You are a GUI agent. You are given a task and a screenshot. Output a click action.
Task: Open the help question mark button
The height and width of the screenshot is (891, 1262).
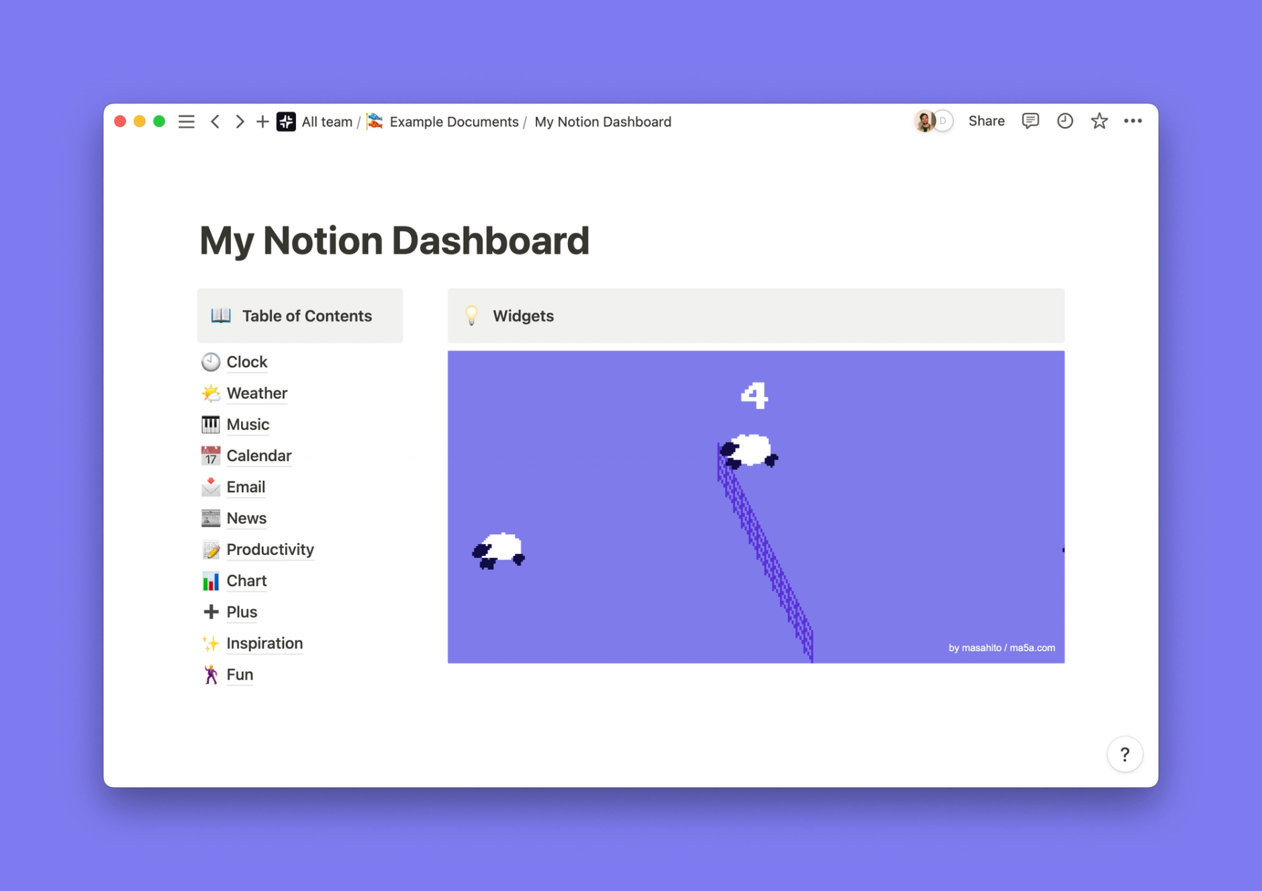click(x=1125, y=754)
